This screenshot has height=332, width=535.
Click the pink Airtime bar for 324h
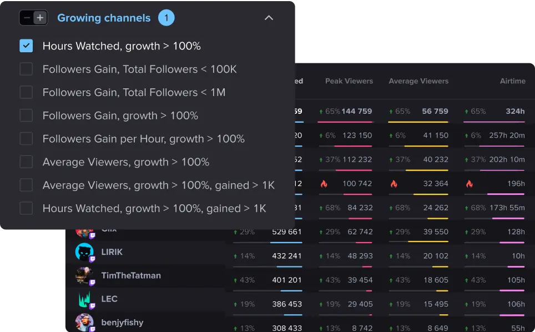[x=494, y=122]
